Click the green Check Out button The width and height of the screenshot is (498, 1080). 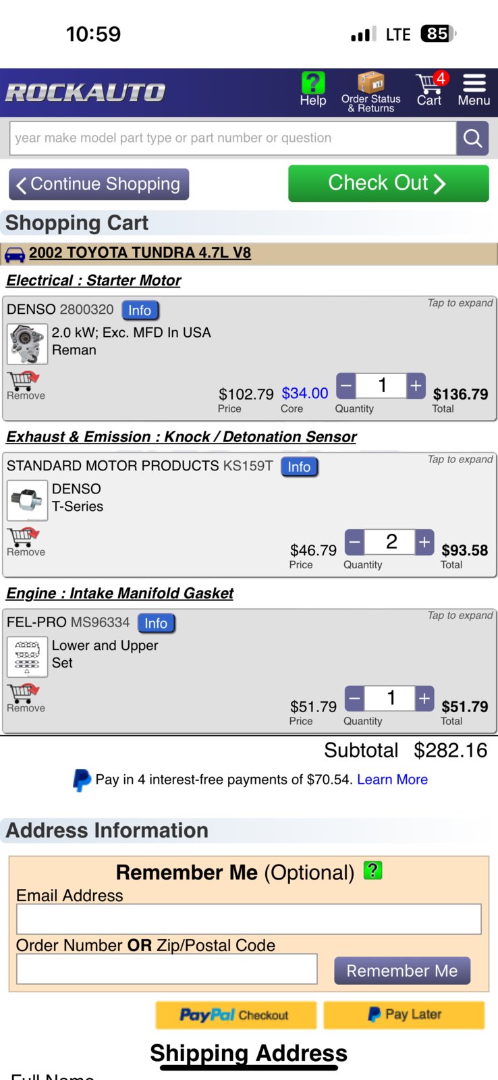[388, 183]
